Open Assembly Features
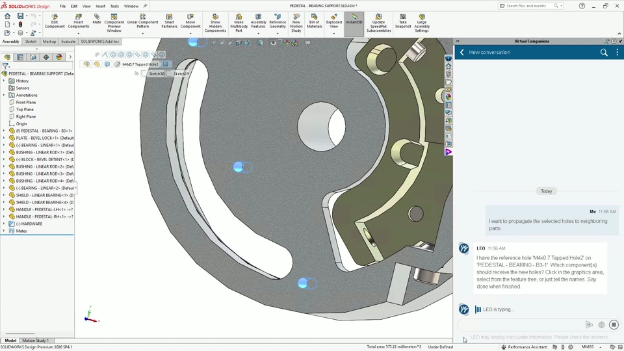The image size is (624, 351). (x=258, y=21)
